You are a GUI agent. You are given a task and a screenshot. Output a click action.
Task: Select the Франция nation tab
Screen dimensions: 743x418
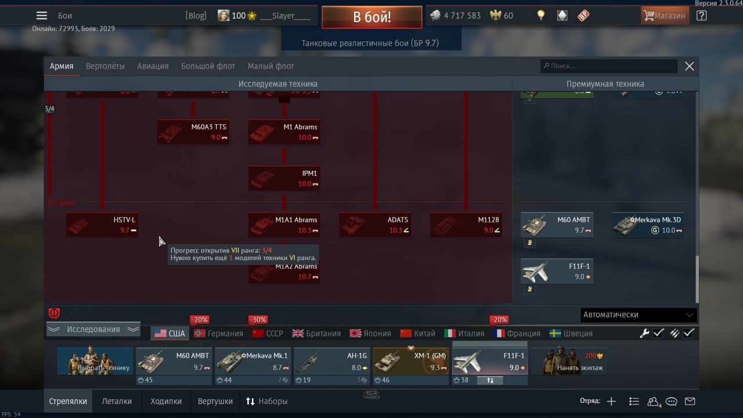517,333
